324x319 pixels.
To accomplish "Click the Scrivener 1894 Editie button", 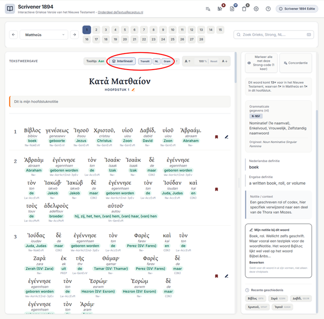I will [x=297, y=9].
